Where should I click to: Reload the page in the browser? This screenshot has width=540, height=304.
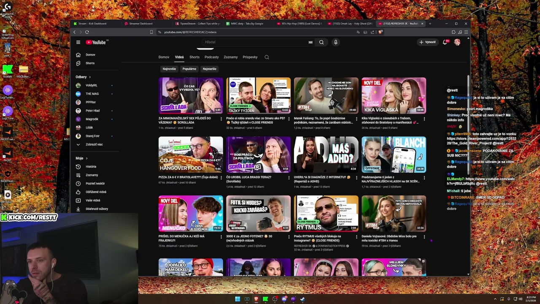coord(87,32)
